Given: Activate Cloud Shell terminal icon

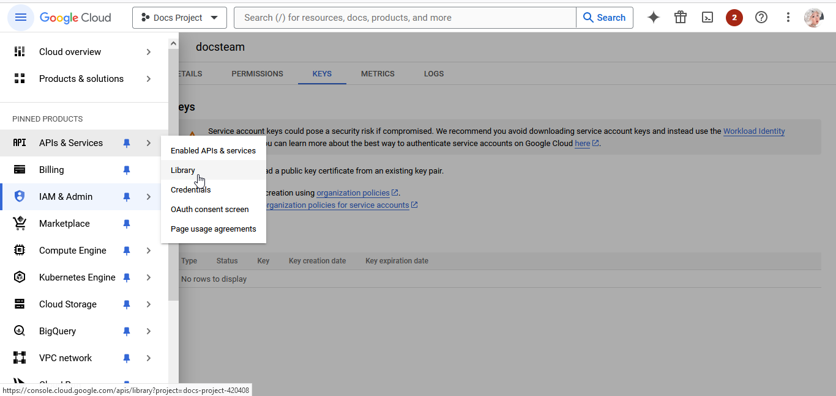Looking at the screenshot, I should [x=707, y=18].
